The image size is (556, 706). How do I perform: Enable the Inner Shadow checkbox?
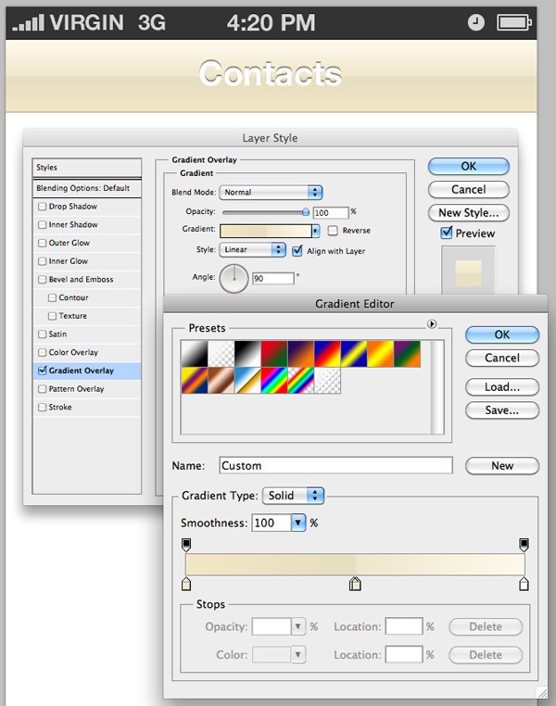(x=43, y=224)
